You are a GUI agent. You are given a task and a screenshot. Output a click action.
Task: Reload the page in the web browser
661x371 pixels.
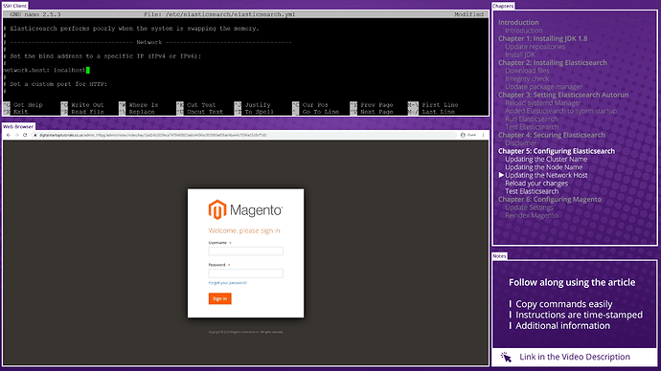[x=25, y=135]
